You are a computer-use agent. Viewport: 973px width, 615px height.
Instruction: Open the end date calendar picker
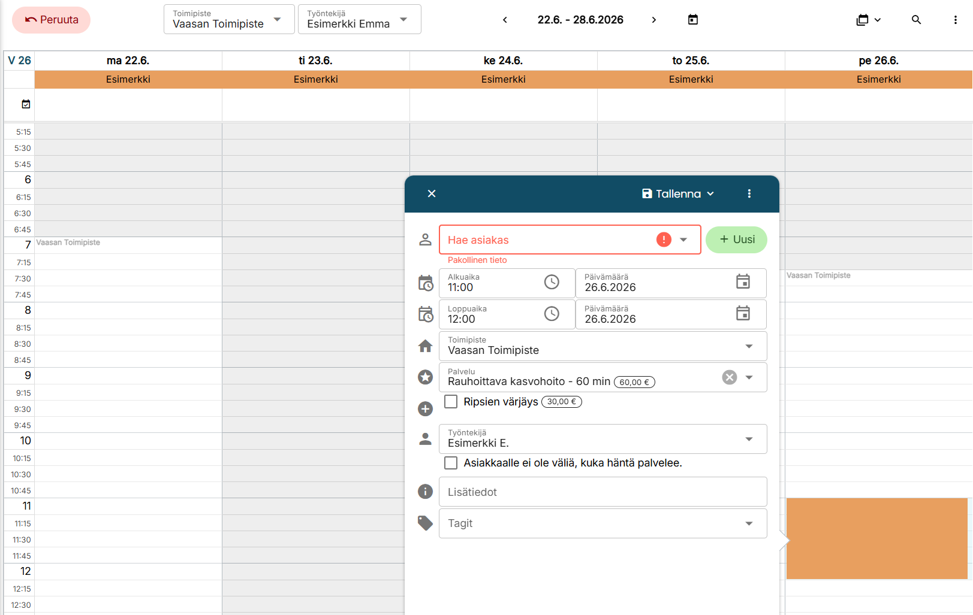742,313
